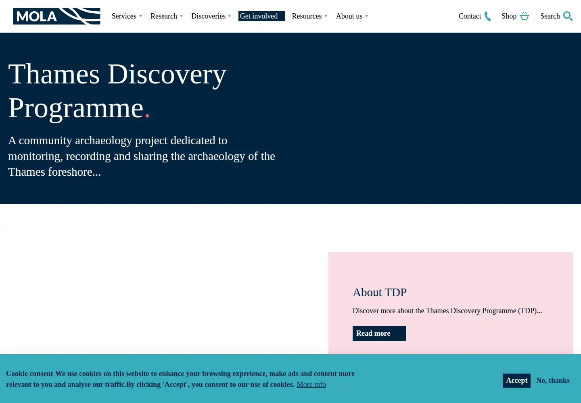Expand the Services dropdown arrow

140,16
